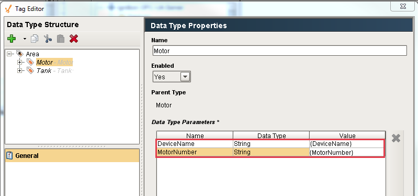Select the DeviceName parameter row
This screenshot has width=418, height=196.
(270, 144)
